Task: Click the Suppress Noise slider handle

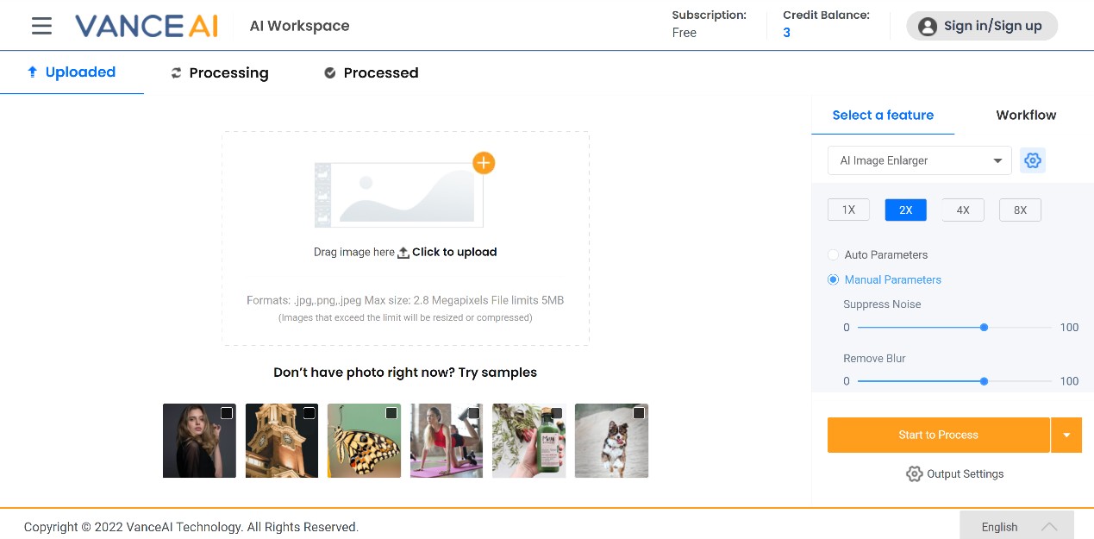Action: click(984, 327)
